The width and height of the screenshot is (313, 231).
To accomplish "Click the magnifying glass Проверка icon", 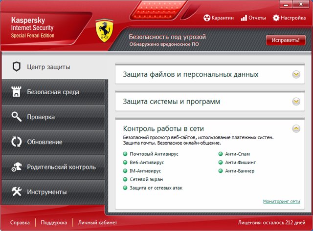I will point(16,117).
